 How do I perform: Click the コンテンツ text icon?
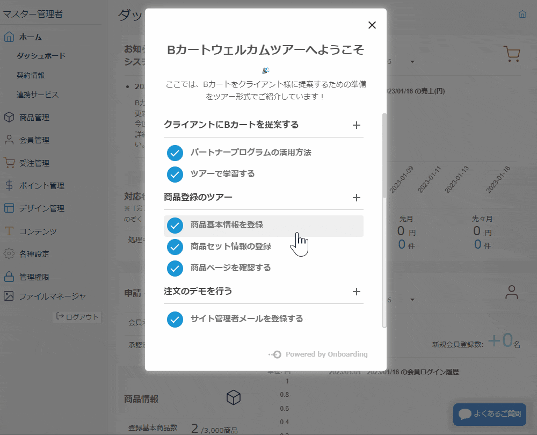9,231
